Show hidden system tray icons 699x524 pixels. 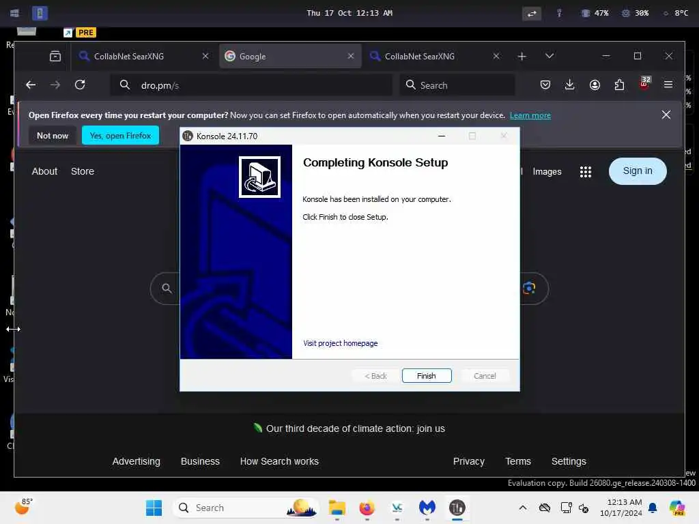(x=523, y=508)
